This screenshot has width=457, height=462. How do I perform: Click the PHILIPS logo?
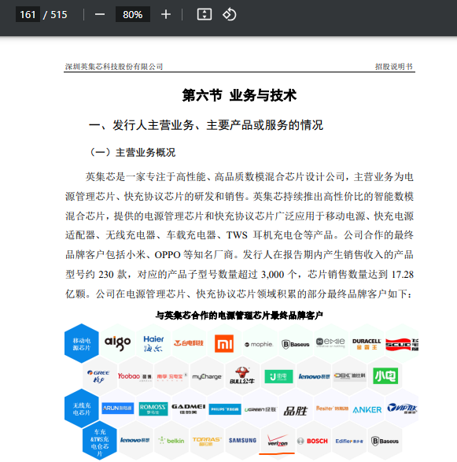(x=225, y=409)
